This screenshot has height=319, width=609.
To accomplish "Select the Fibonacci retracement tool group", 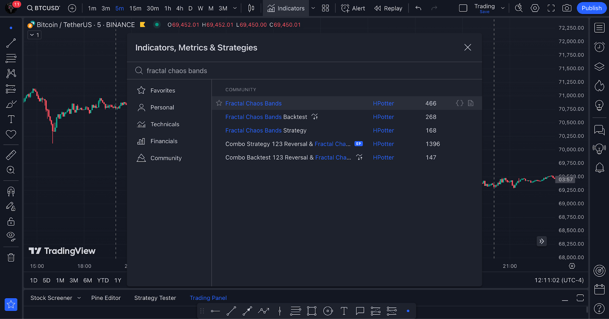I will click(11, 58).
